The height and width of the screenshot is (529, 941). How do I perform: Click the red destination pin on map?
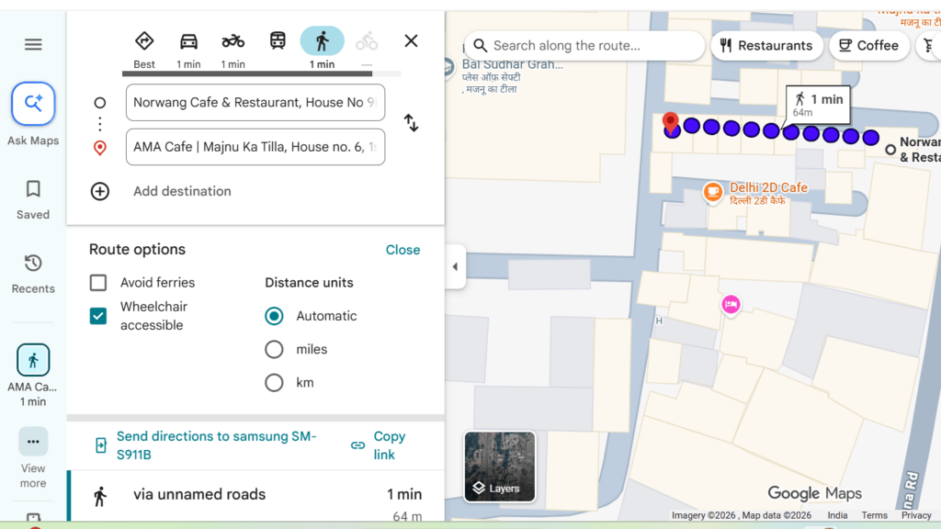(670, 122)
